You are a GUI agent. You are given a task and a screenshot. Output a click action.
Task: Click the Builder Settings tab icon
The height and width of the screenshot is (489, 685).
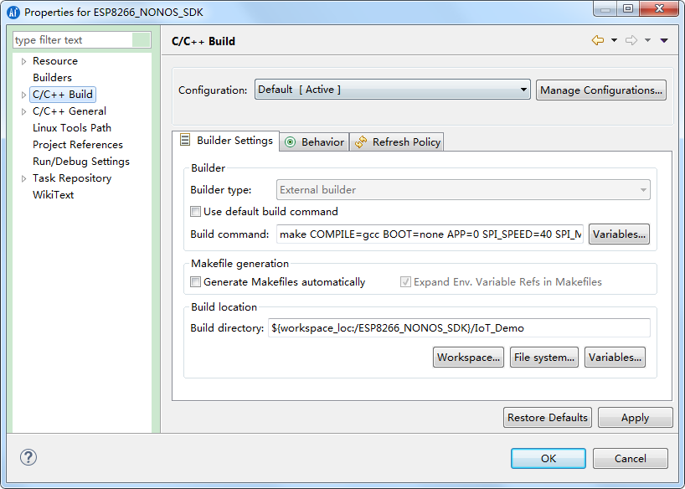(x=185, y=140)
